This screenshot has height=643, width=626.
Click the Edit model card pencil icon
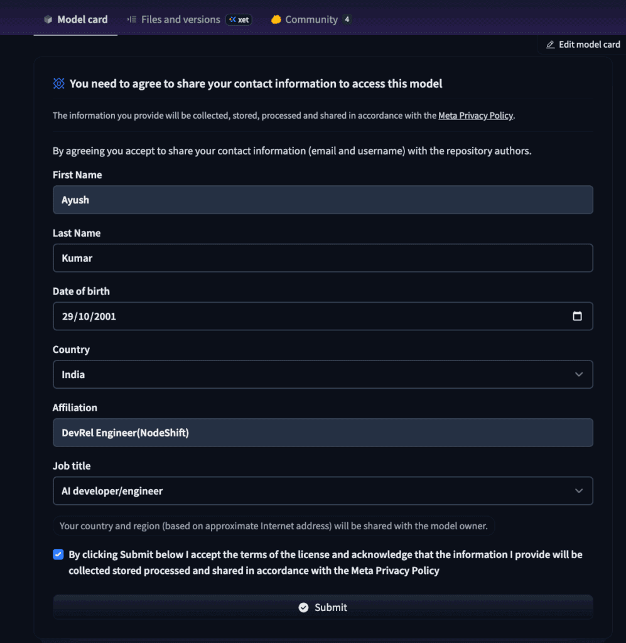click(550, 45)
